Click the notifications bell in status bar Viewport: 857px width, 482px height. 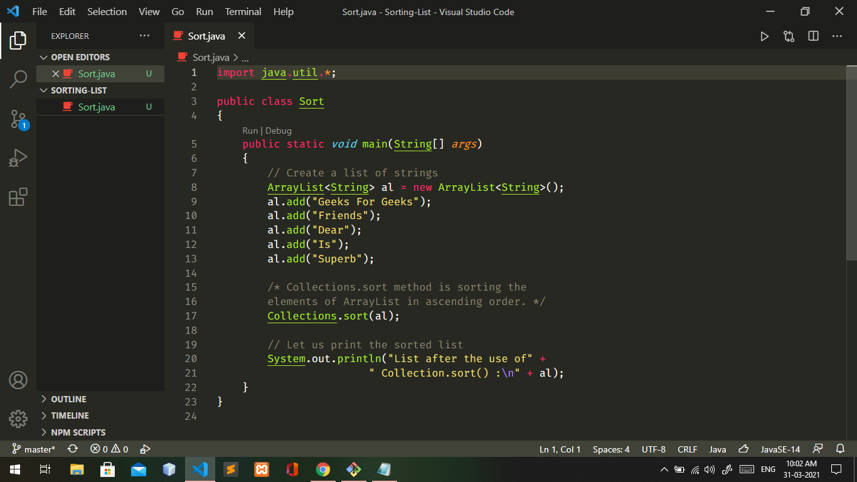840,449
